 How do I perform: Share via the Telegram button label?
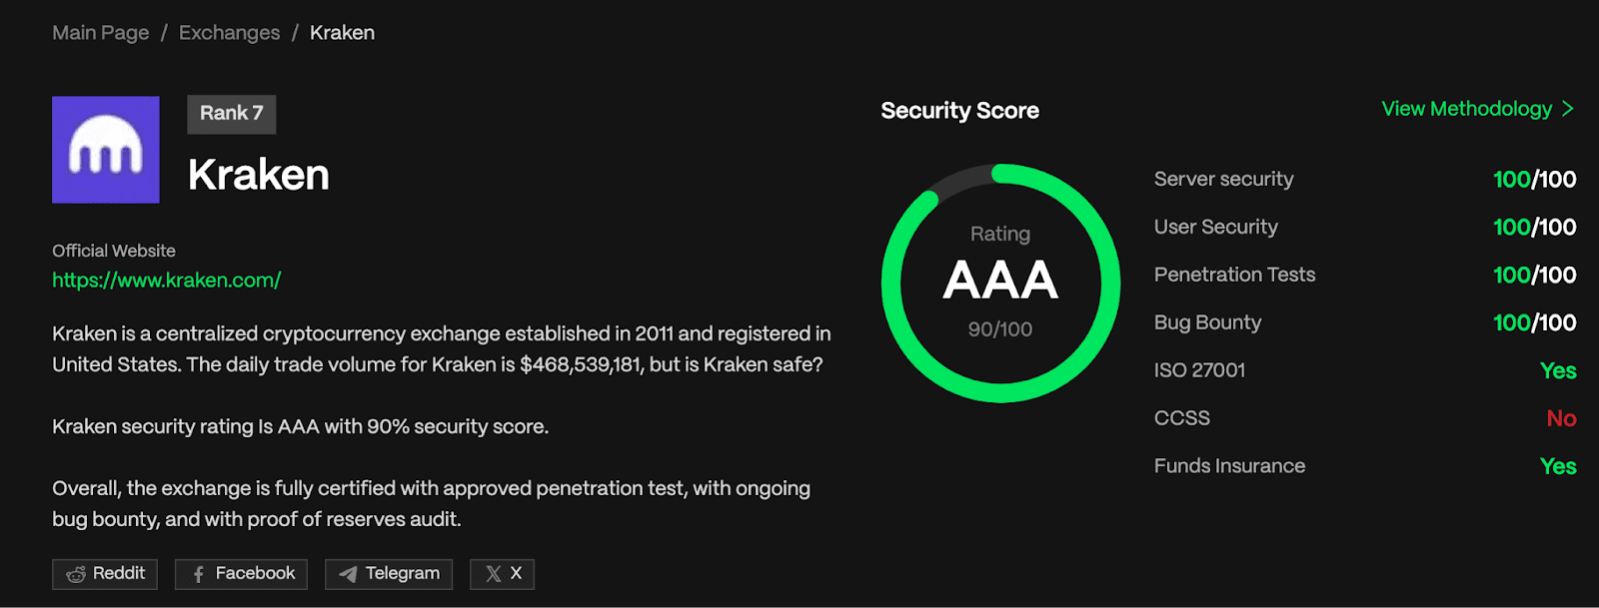(x=403, y=573)
